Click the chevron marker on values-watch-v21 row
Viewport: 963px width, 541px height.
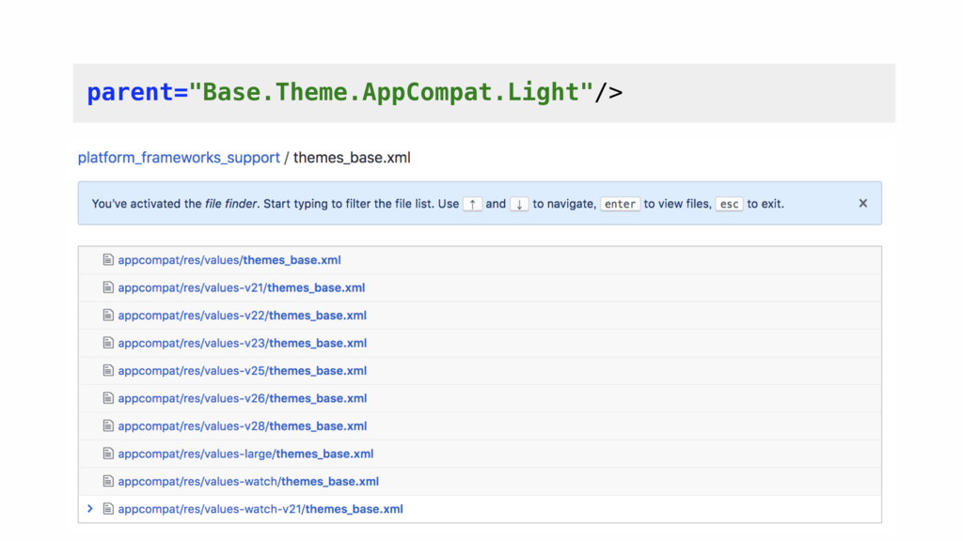90,508
